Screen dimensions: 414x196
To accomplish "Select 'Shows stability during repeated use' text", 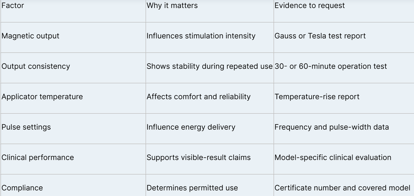I will [210, 66].
